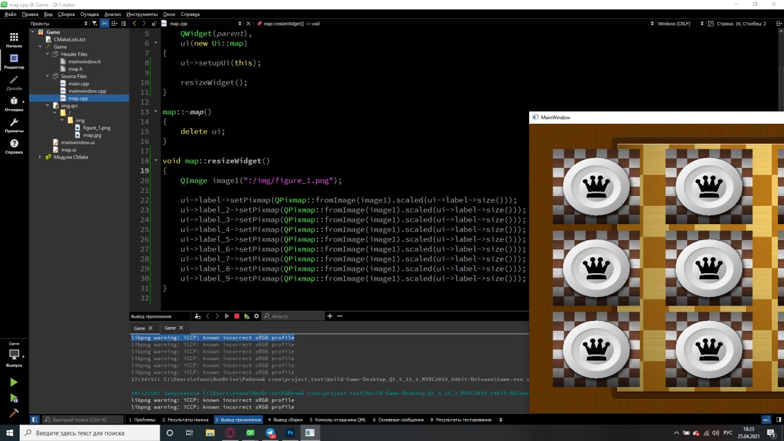The height and width of the screenshot is (441, 784).
Task: Open the output pane settings gear
Action: [x=257, y=316]
